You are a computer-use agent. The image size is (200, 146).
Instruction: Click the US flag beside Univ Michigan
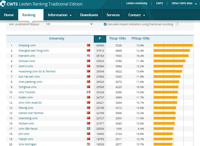coord(88,144)
